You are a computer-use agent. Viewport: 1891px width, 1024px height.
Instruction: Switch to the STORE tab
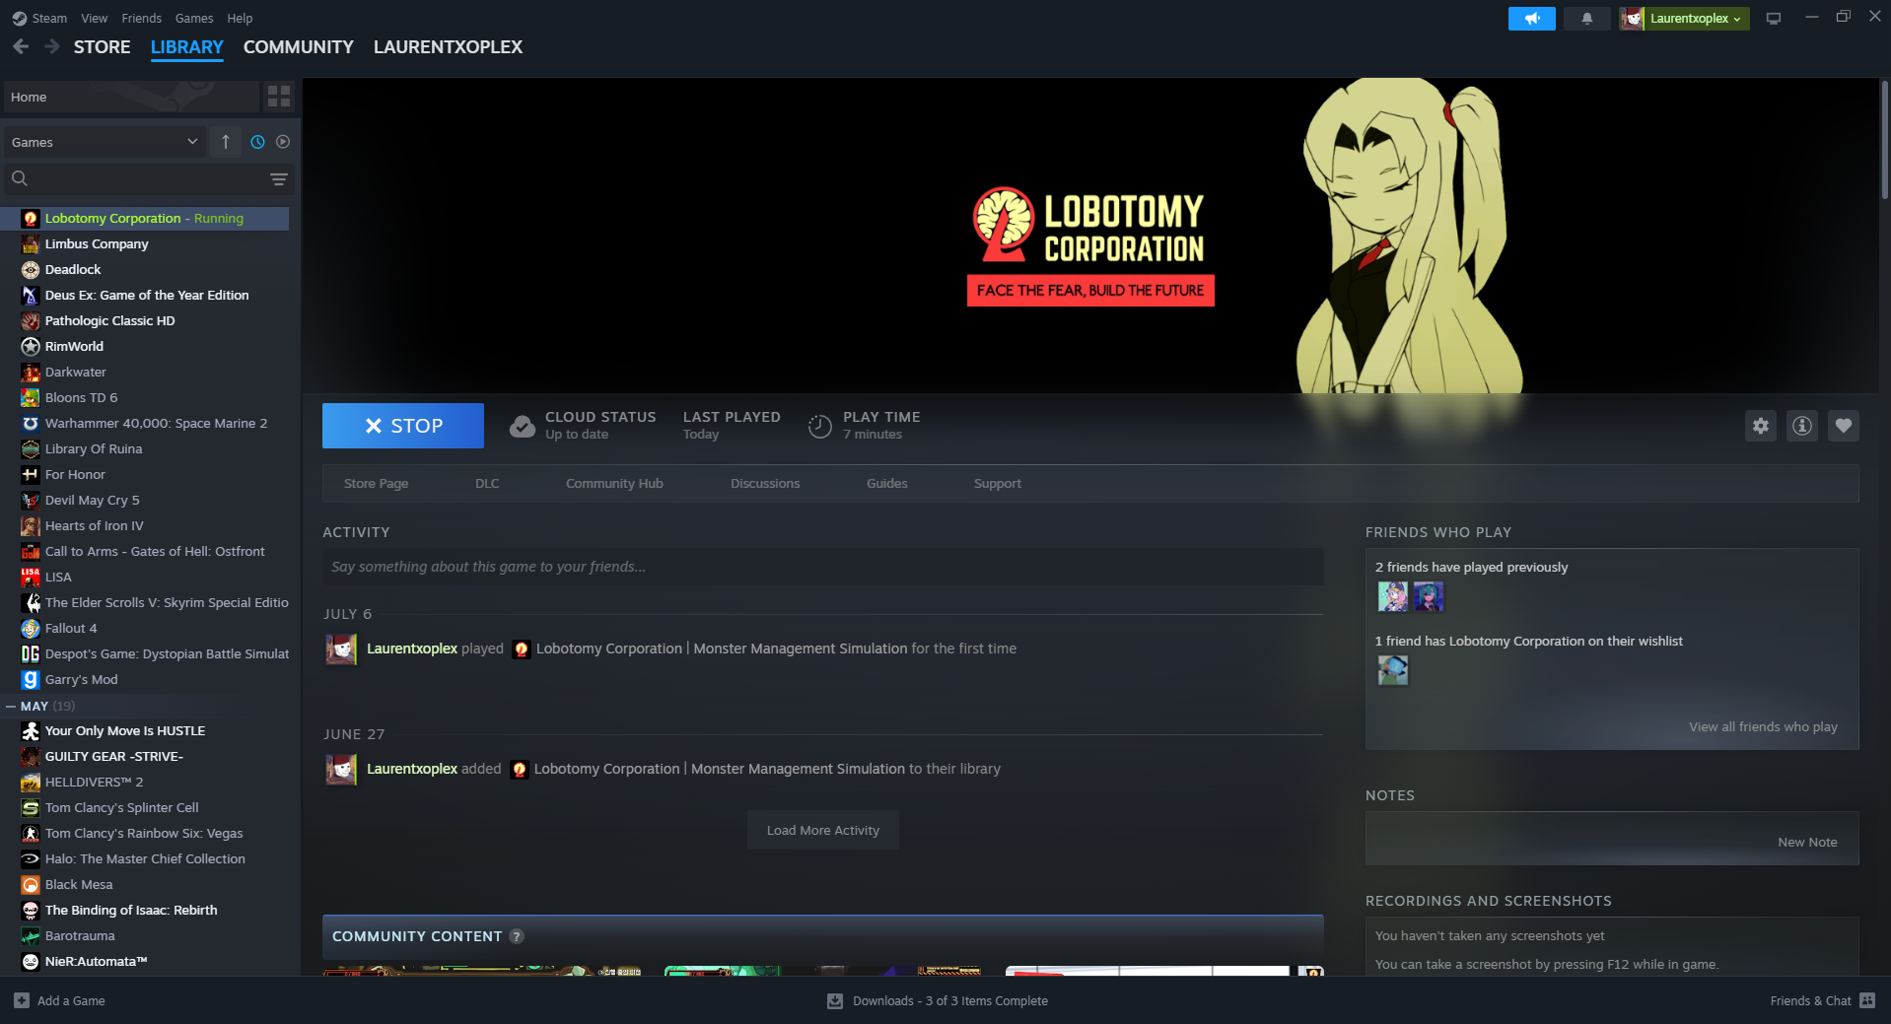coord(102,47)
